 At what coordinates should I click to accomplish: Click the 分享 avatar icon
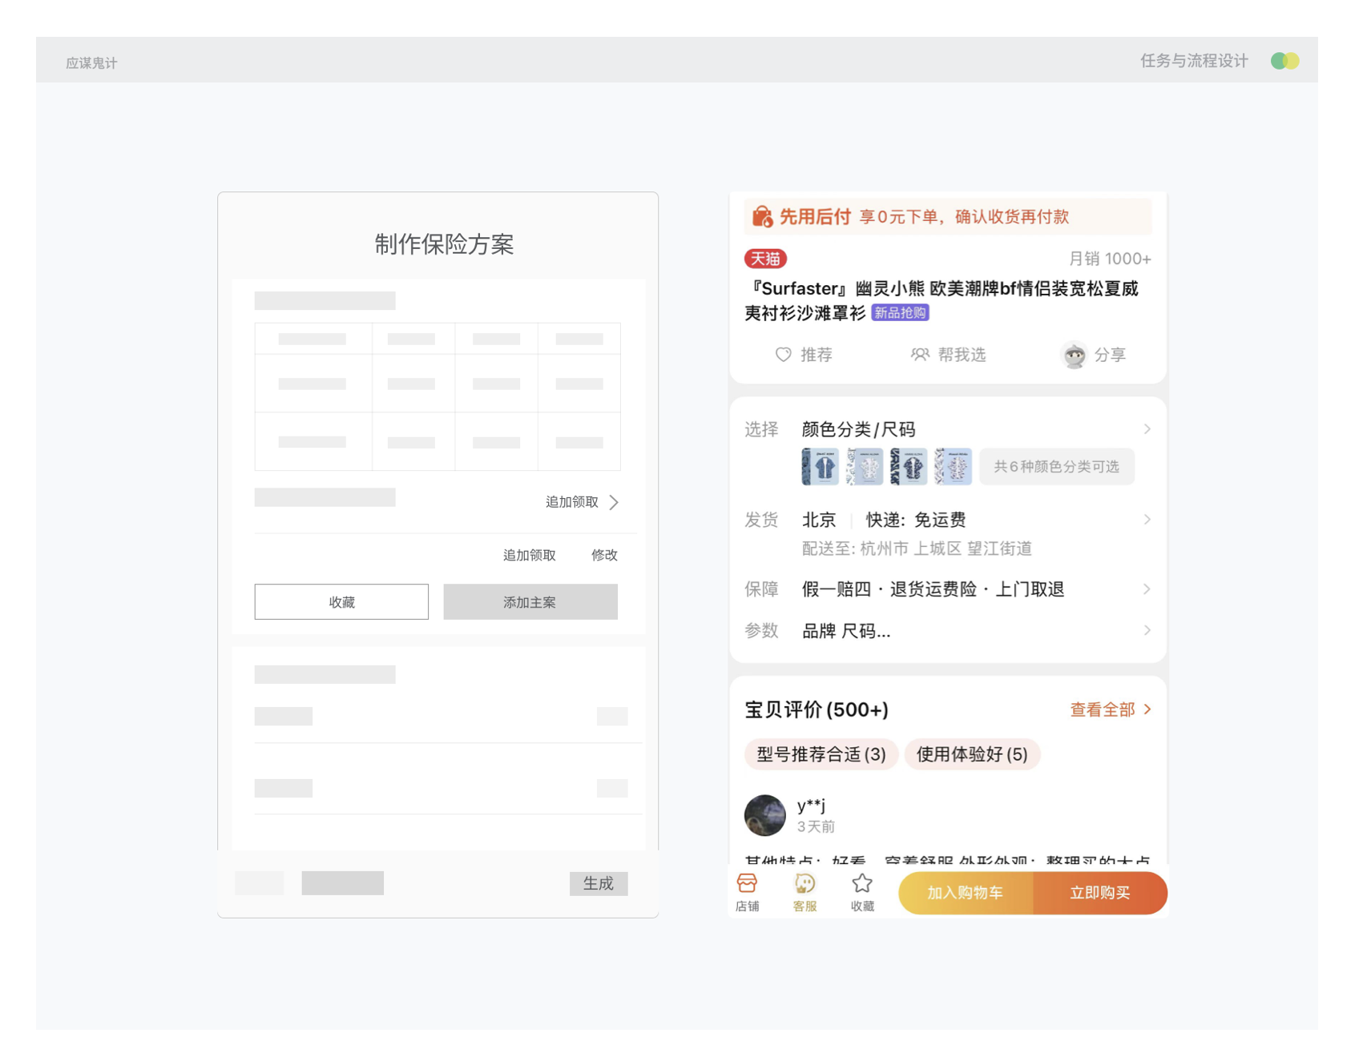1074,355
